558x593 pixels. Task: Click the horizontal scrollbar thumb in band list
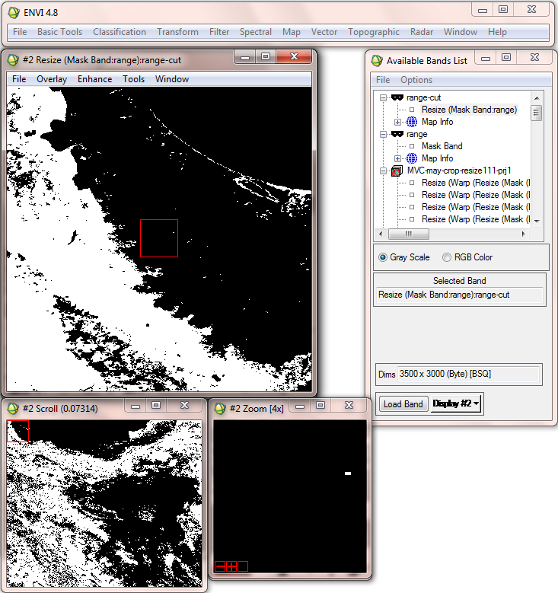click(x=409, y=234)
